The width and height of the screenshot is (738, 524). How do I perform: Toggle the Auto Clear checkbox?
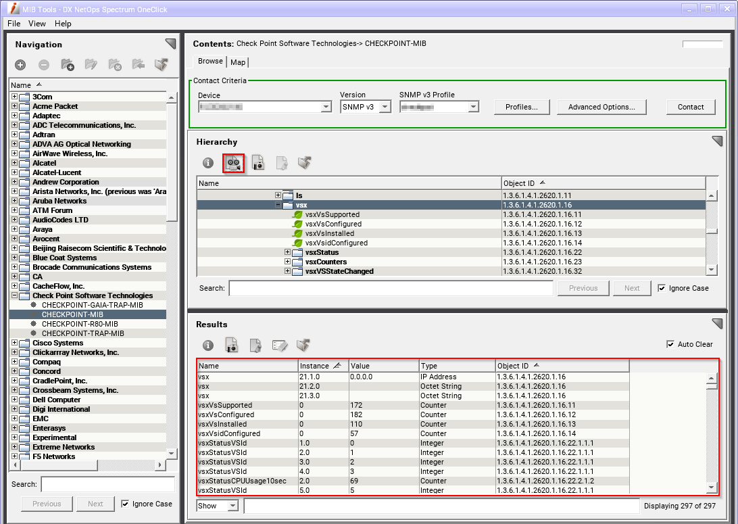tap(670, 344)
